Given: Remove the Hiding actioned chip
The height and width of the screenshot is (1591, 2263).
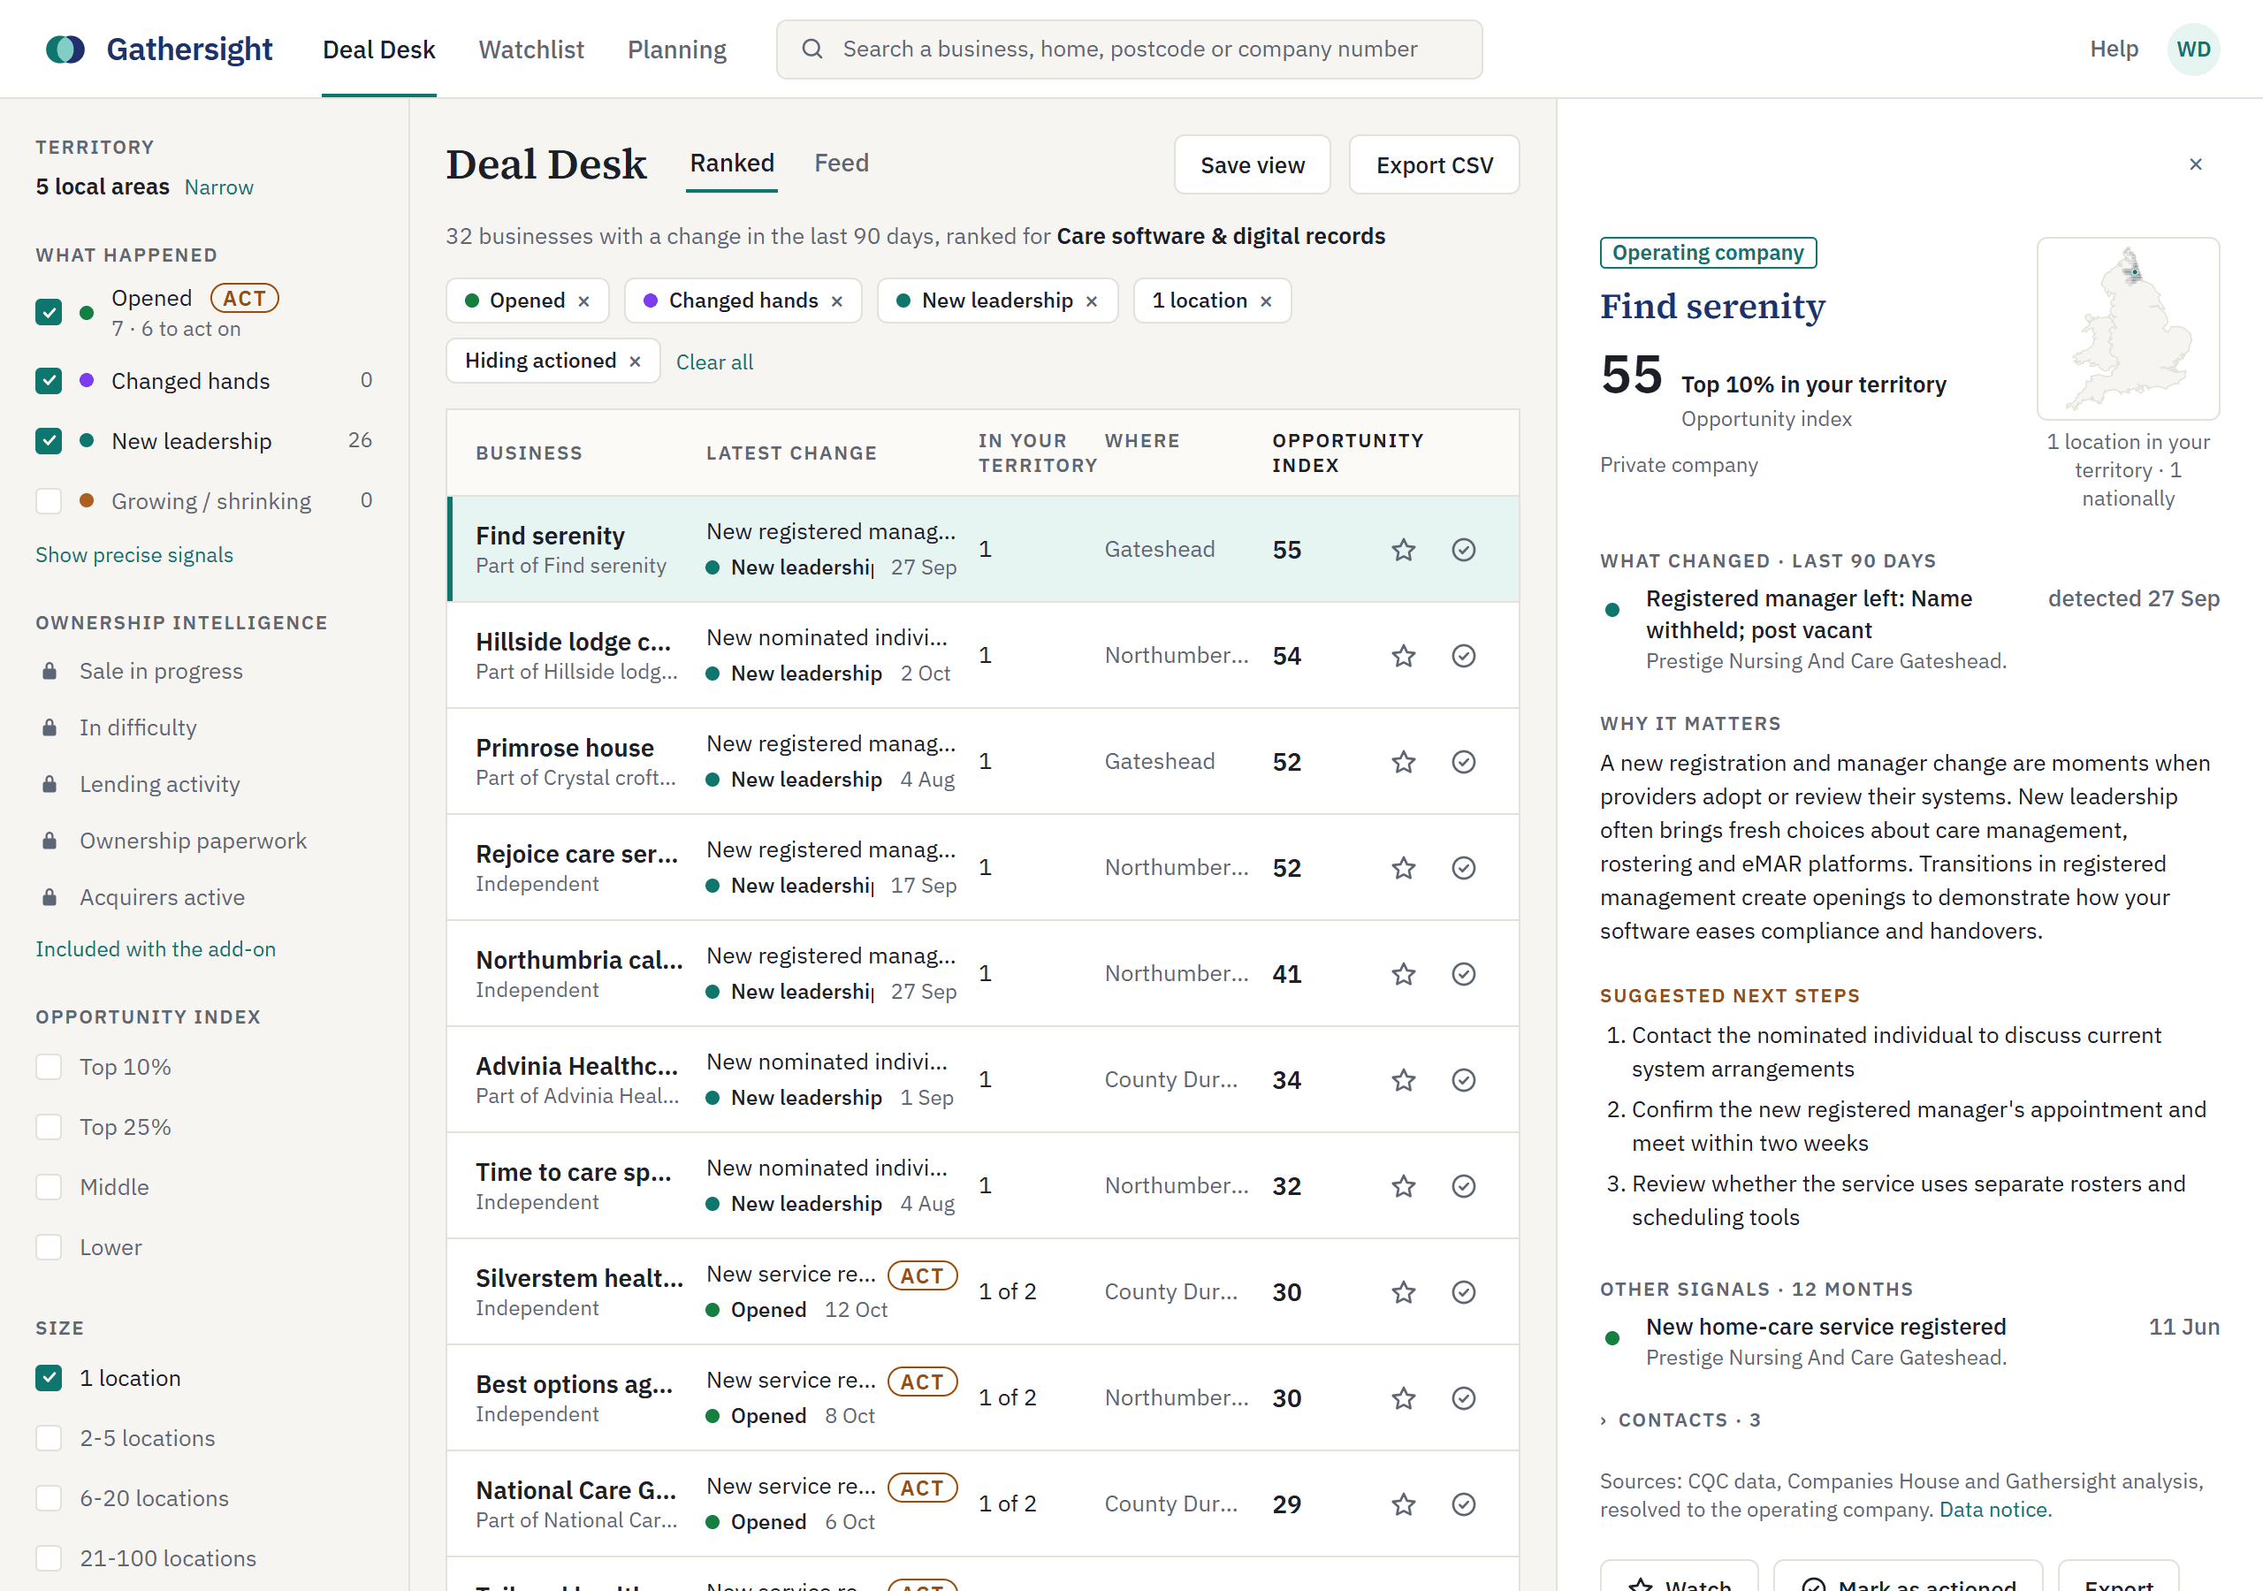Looking at the screenshot, I should [x=635, y=362].
